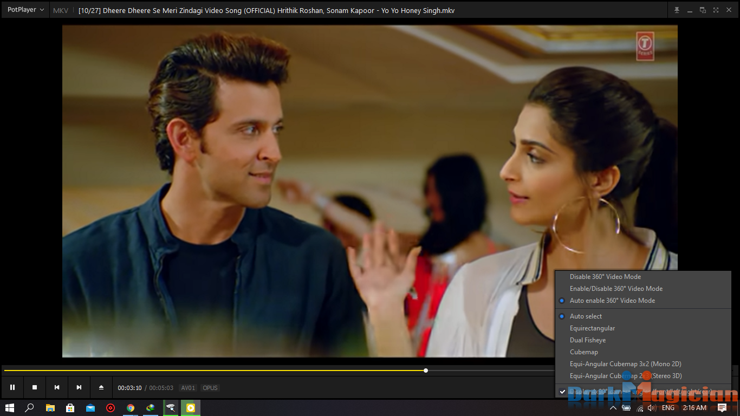
Task: Click the battery power tray icon
Action: [626, 408]
